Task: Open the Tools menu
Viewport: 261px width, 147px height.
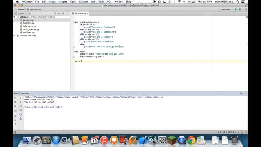Action: 101,2
